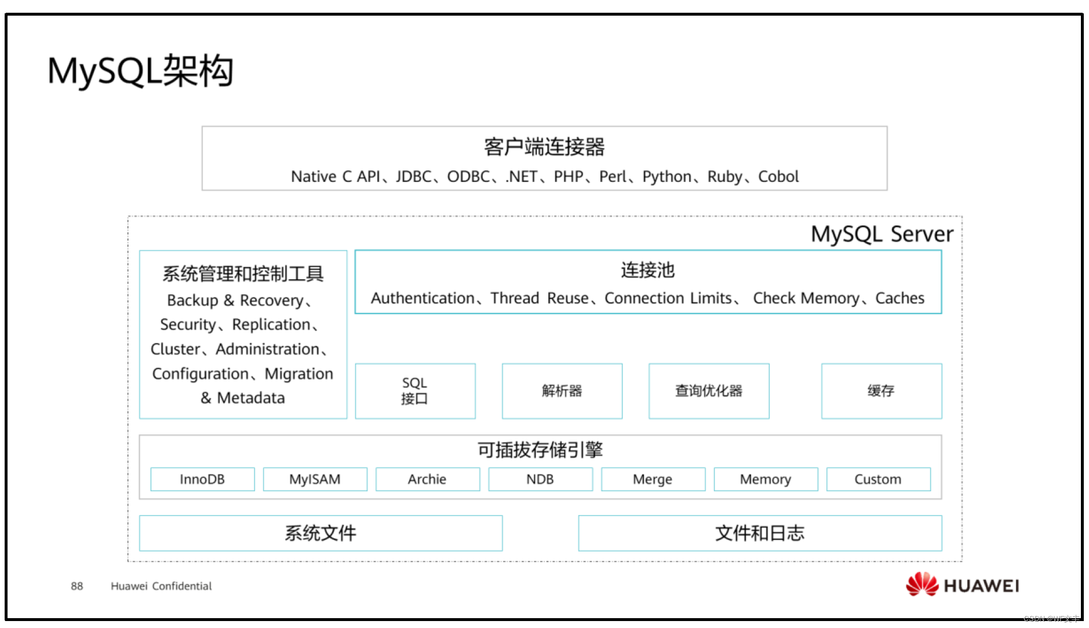Select the MyISAM engine box
Image resolution: width=1089 pixels, height=628 pixels.
click(315, 479)
